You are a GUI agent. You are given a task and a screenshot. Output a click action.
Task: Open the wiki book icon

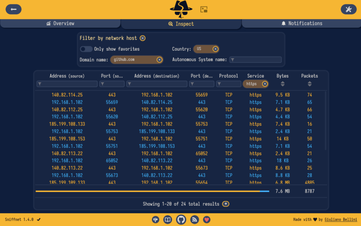[x=168, y=220]
